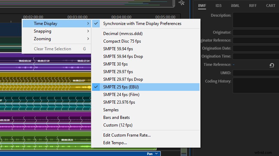Click the 00:05:00:00 timeline ruler mark
Viewport: 279px width, 156px height.
click(x=165, y=17)
